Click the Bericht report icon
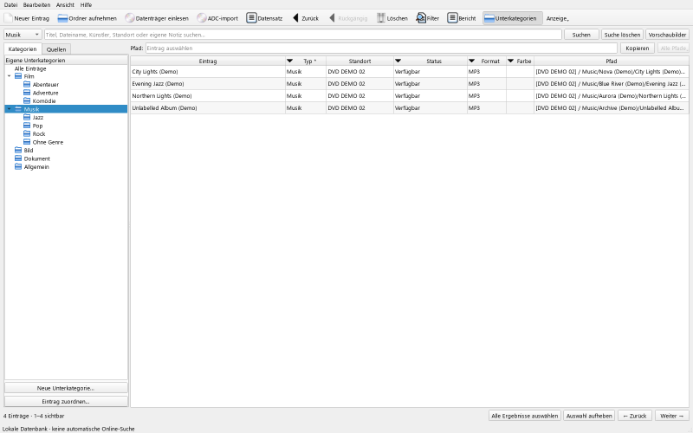 [452, 18]
